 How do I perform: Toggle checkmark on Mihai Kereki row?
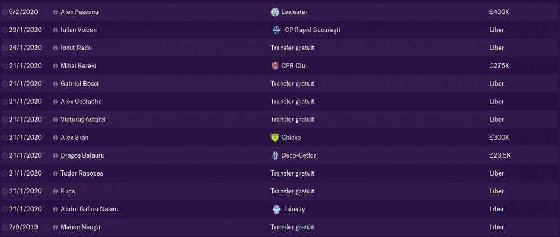coord(4,66)
